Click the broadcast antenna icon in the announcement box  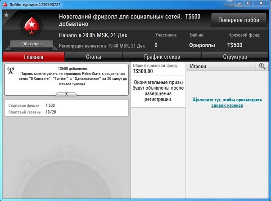pyautogui.click(x=11, y=70)
